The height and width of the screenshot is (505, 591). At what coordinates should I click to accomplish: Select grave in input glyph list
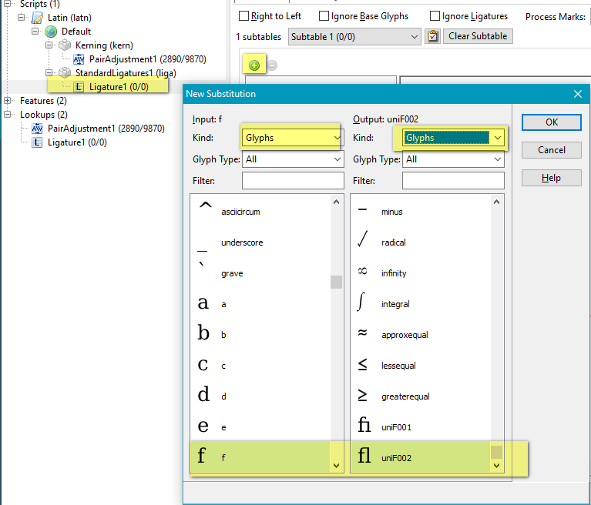click(x=260, y=273)
